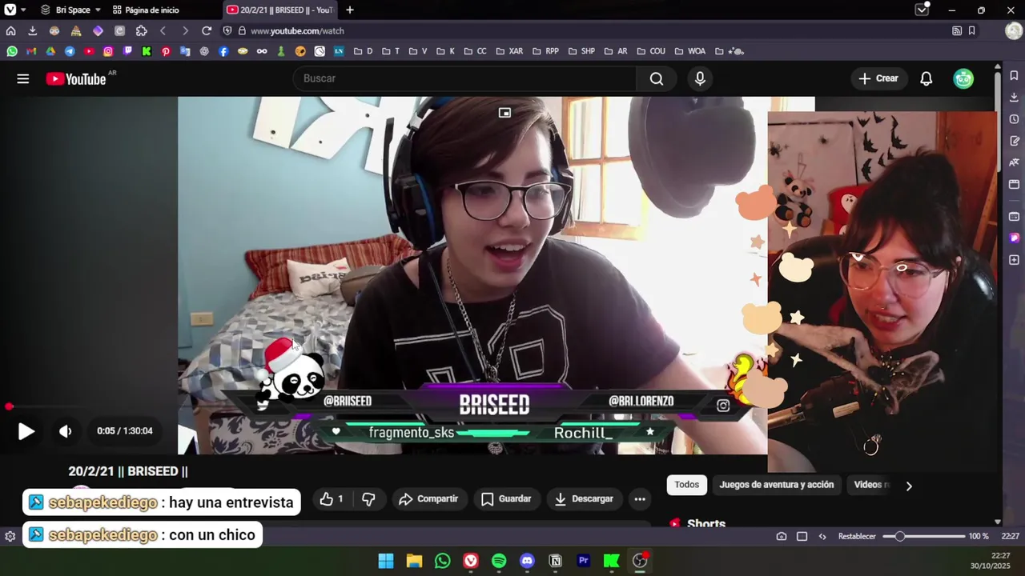Image resolution: width=1025 pixels, height=576 pixels.
Task: Reload the current page
Action: (207, 30)
